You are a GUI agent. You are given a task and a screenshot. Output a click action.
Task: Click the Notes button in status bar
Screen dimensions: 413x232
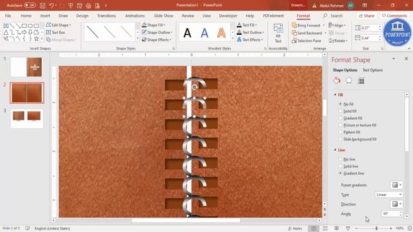(x=296, y=229)
